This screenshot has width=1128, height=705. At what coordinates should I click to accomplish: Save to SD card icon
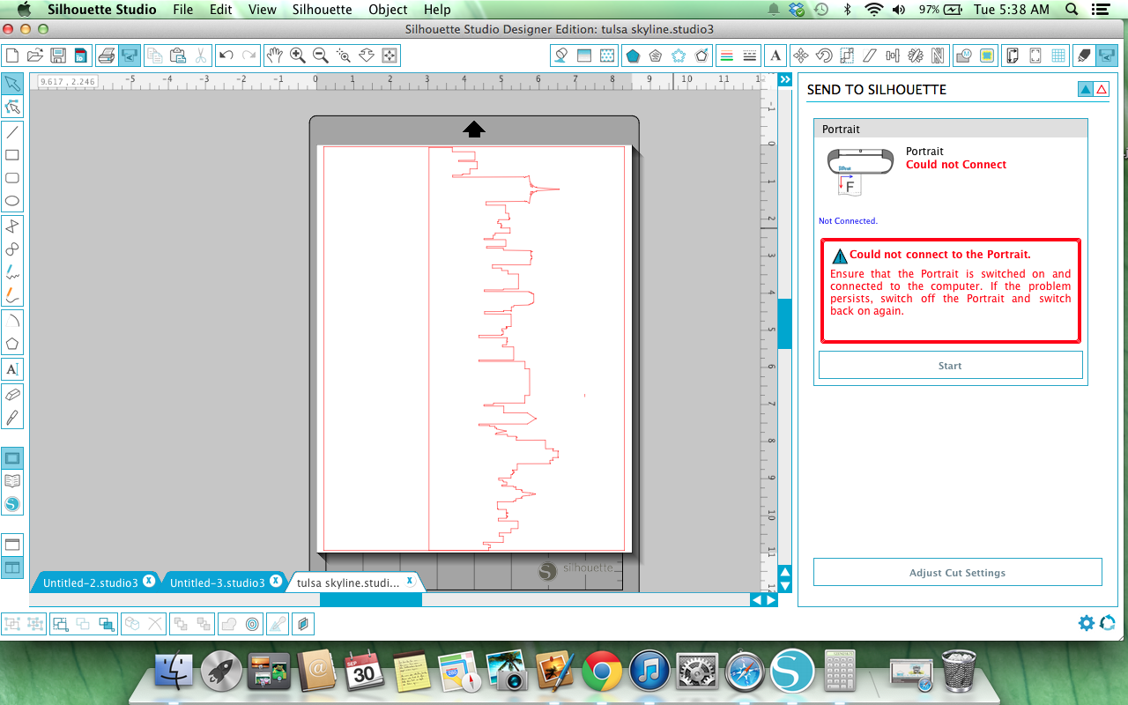[x=80, y=56]
